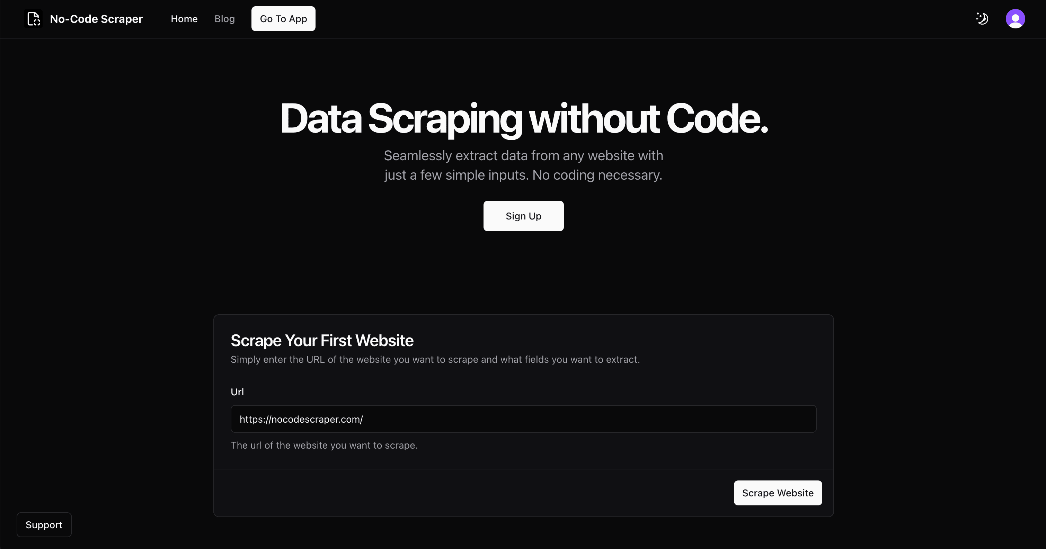Screen dimensions: 1046x549
Task: Click the Scrape Website button
Action: (x=778, y=493)
